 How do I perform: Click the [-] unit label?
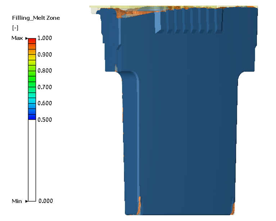[x=15, y=28]
